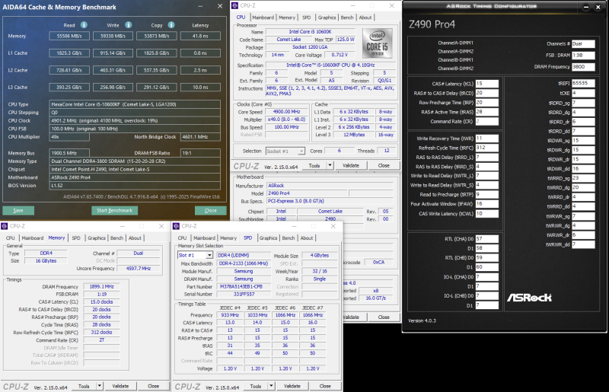Click the CPU-Z icon in the top CPU-Z title bar

[235, 5]
